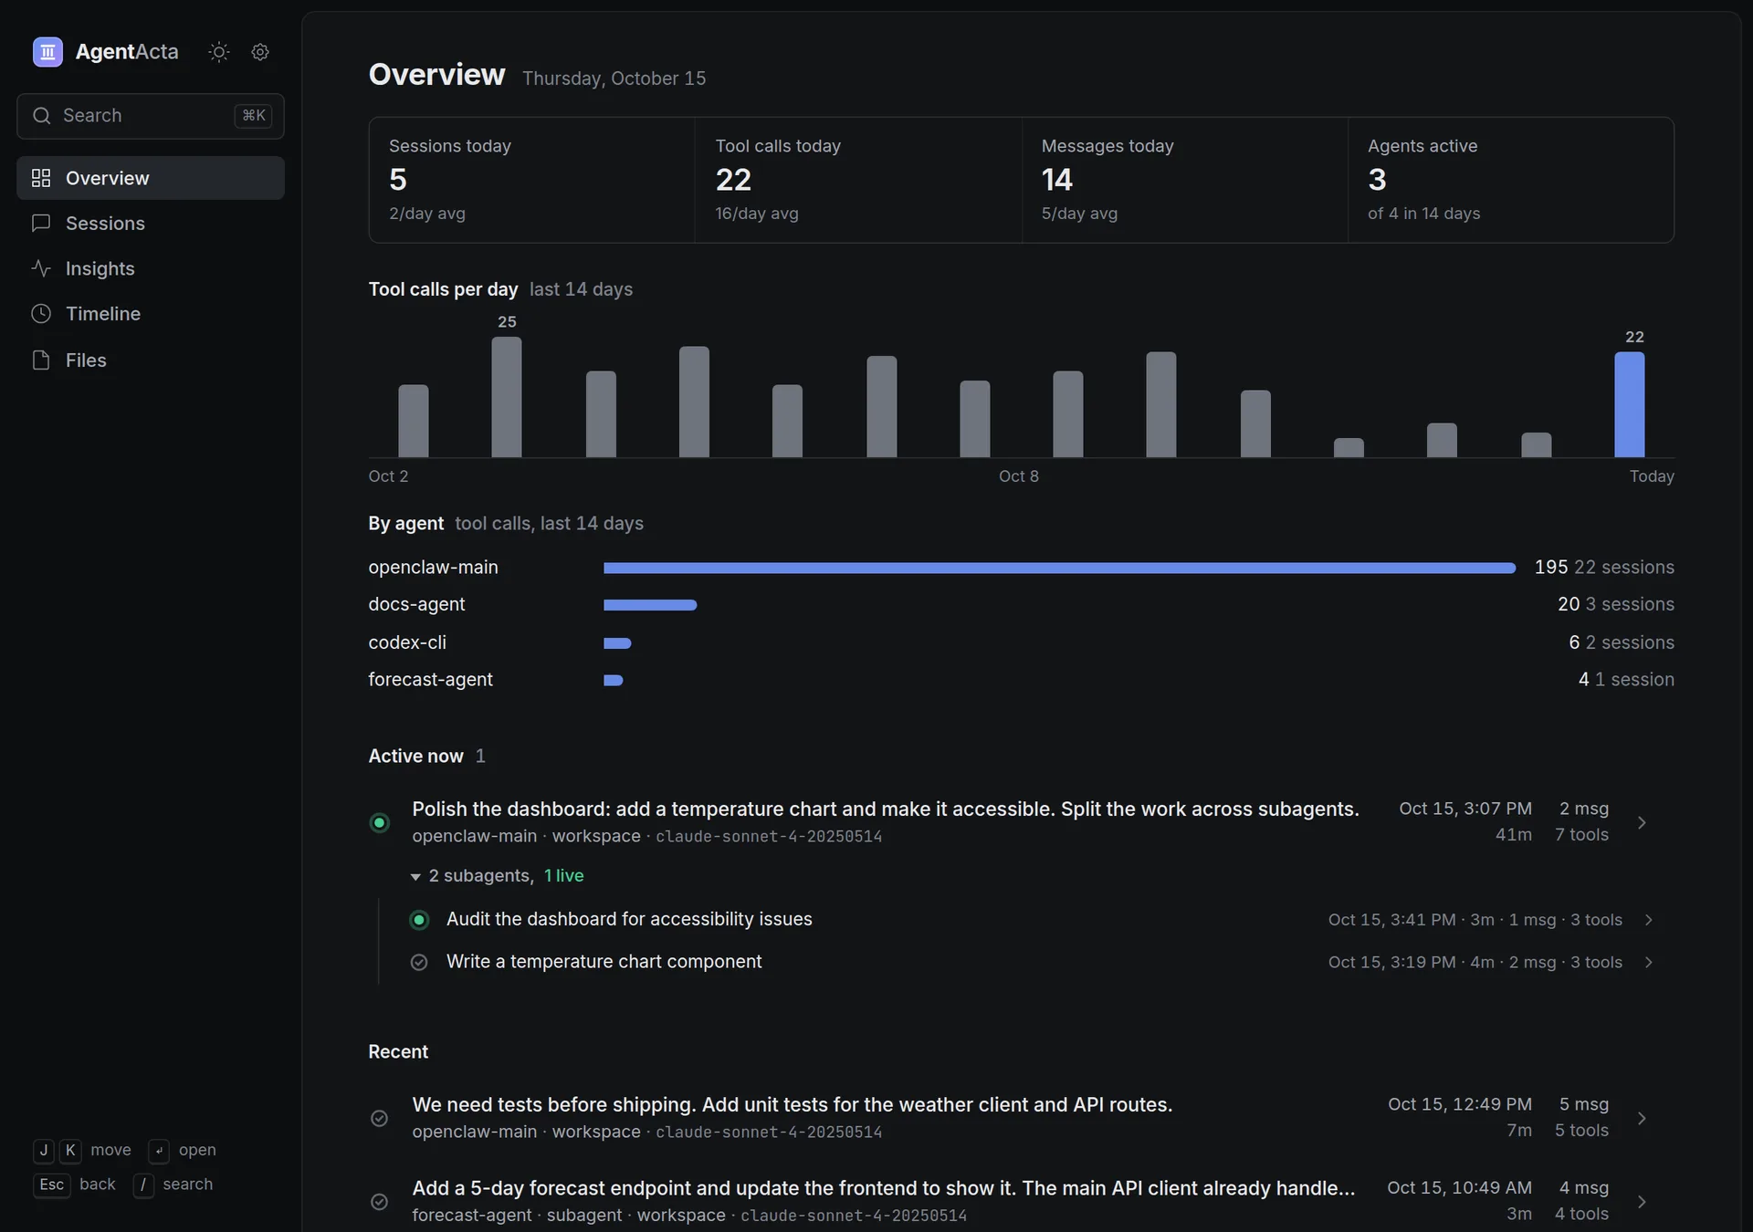Screen dimensions: 1753x1232
Task: Click the Thursday, October 15 date
Action: pyautogui.click(x=614, y=78)
